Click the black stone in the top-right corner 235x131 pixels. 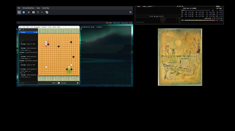(x=71, y=42)
